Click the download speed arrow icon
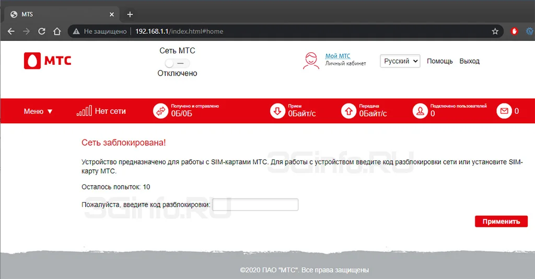This screenshot has width=535, height=279. tap(277, 111)
